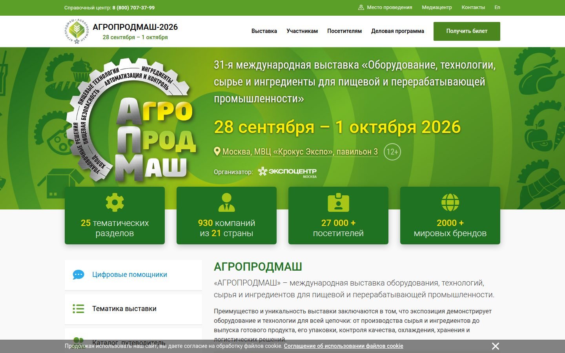Click the 31-я международная выставка banner title
Viewport: 565px width, 353px height.
[355, 82]
